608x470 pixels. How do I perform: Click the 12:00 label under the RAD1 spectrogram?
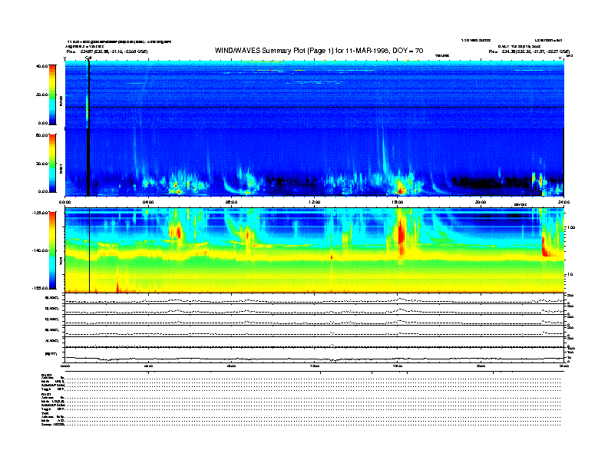(x=315, y=202)
